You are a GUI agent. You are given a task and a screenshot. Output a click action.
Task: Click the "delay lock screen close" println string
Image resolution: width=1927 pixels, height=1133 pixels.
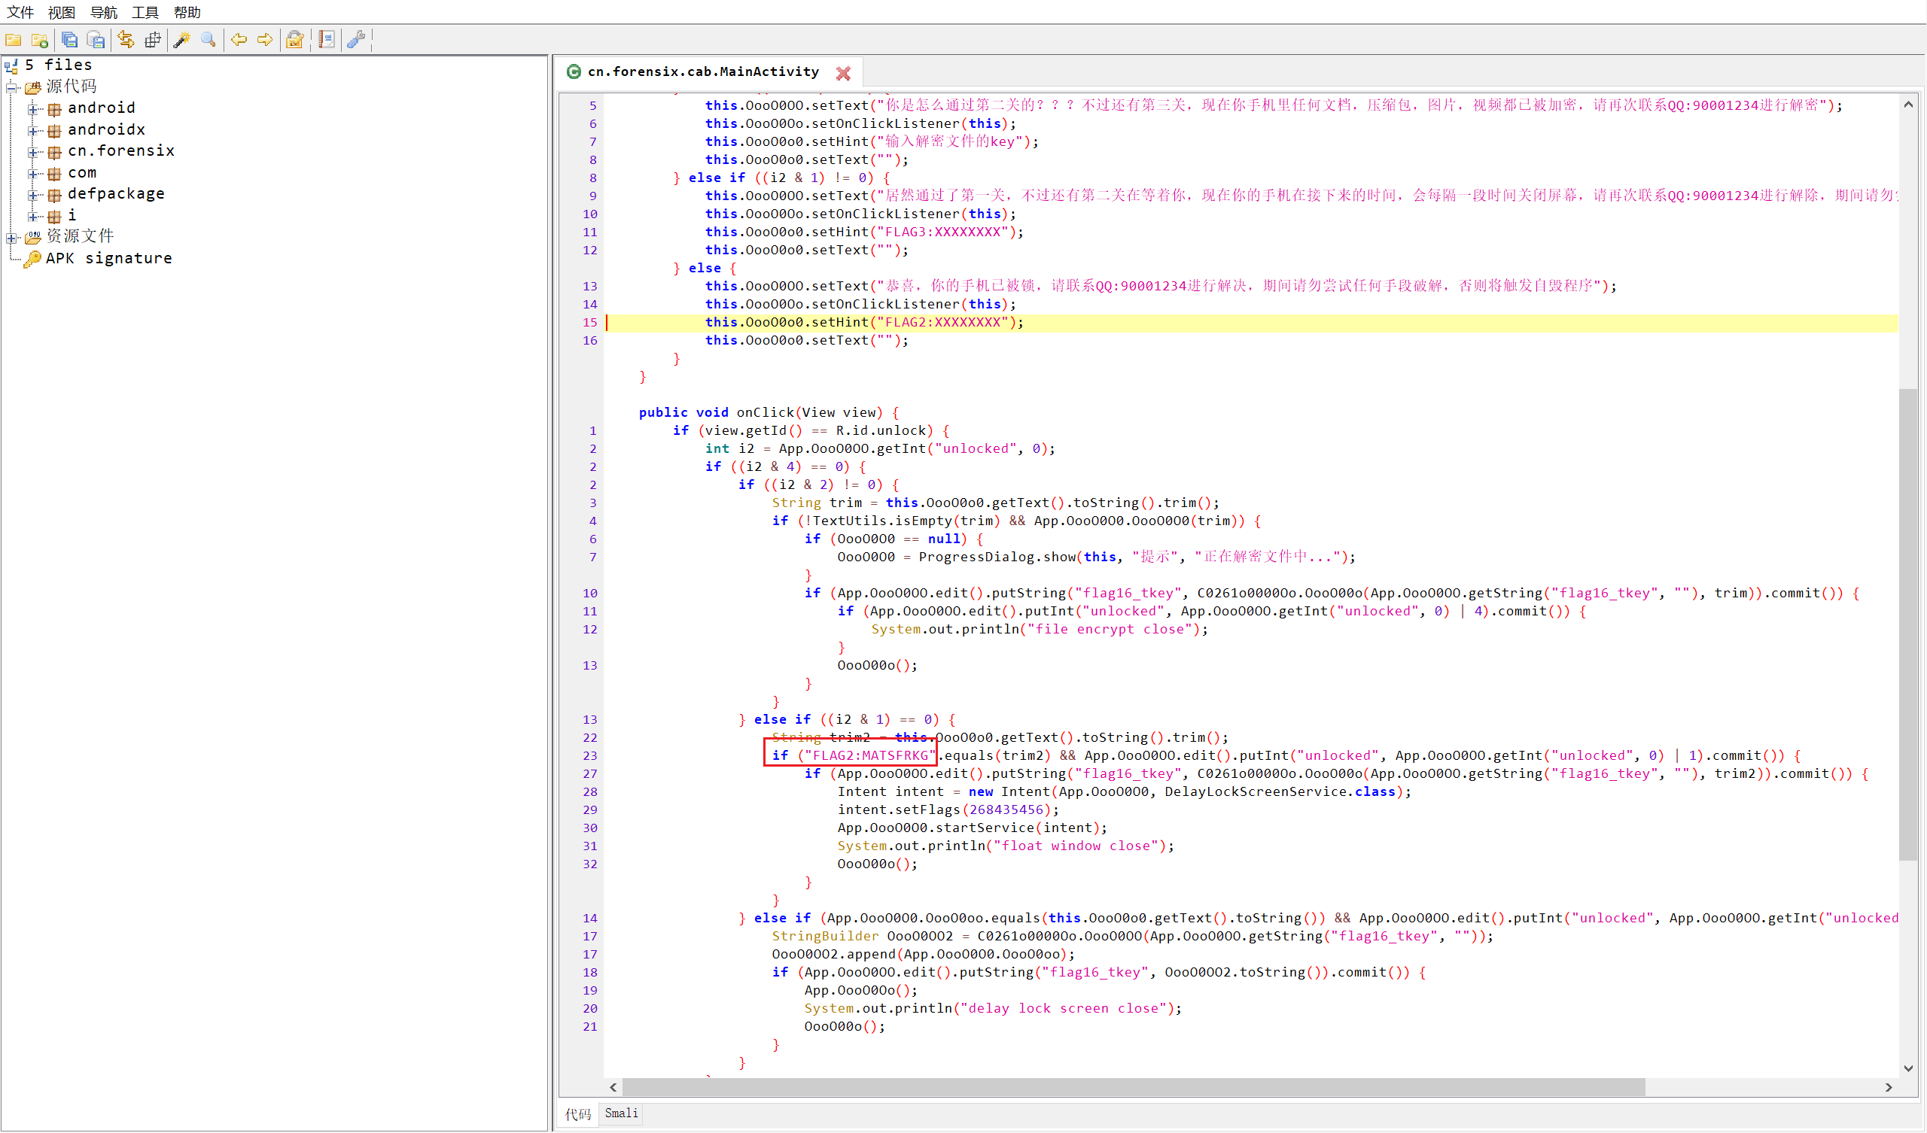pyautogui.click(x=1067, y=1008)
